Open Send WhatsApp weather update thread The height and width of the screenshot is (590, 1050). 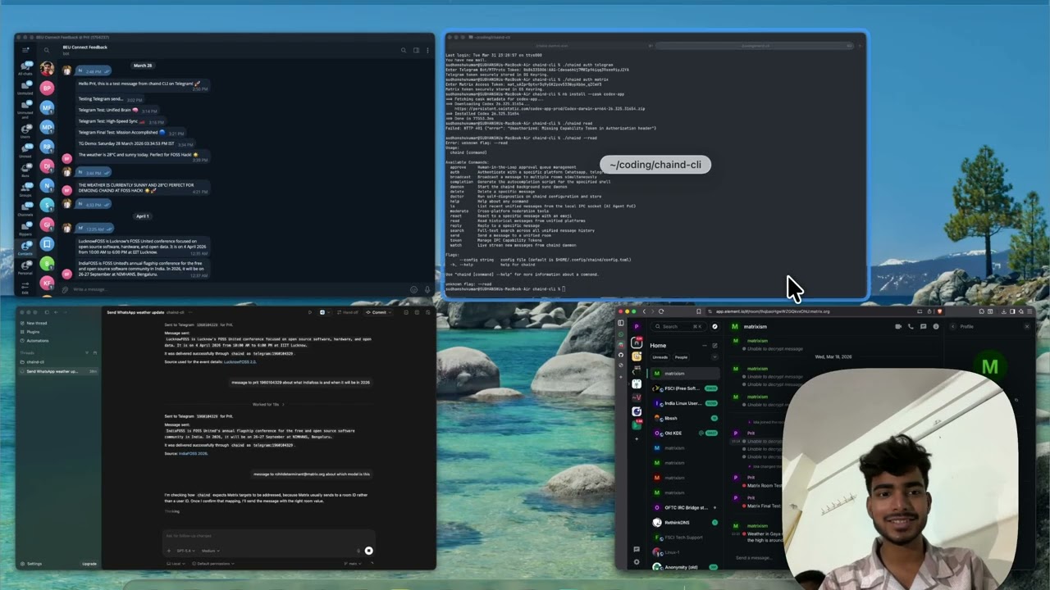(57, 371)
